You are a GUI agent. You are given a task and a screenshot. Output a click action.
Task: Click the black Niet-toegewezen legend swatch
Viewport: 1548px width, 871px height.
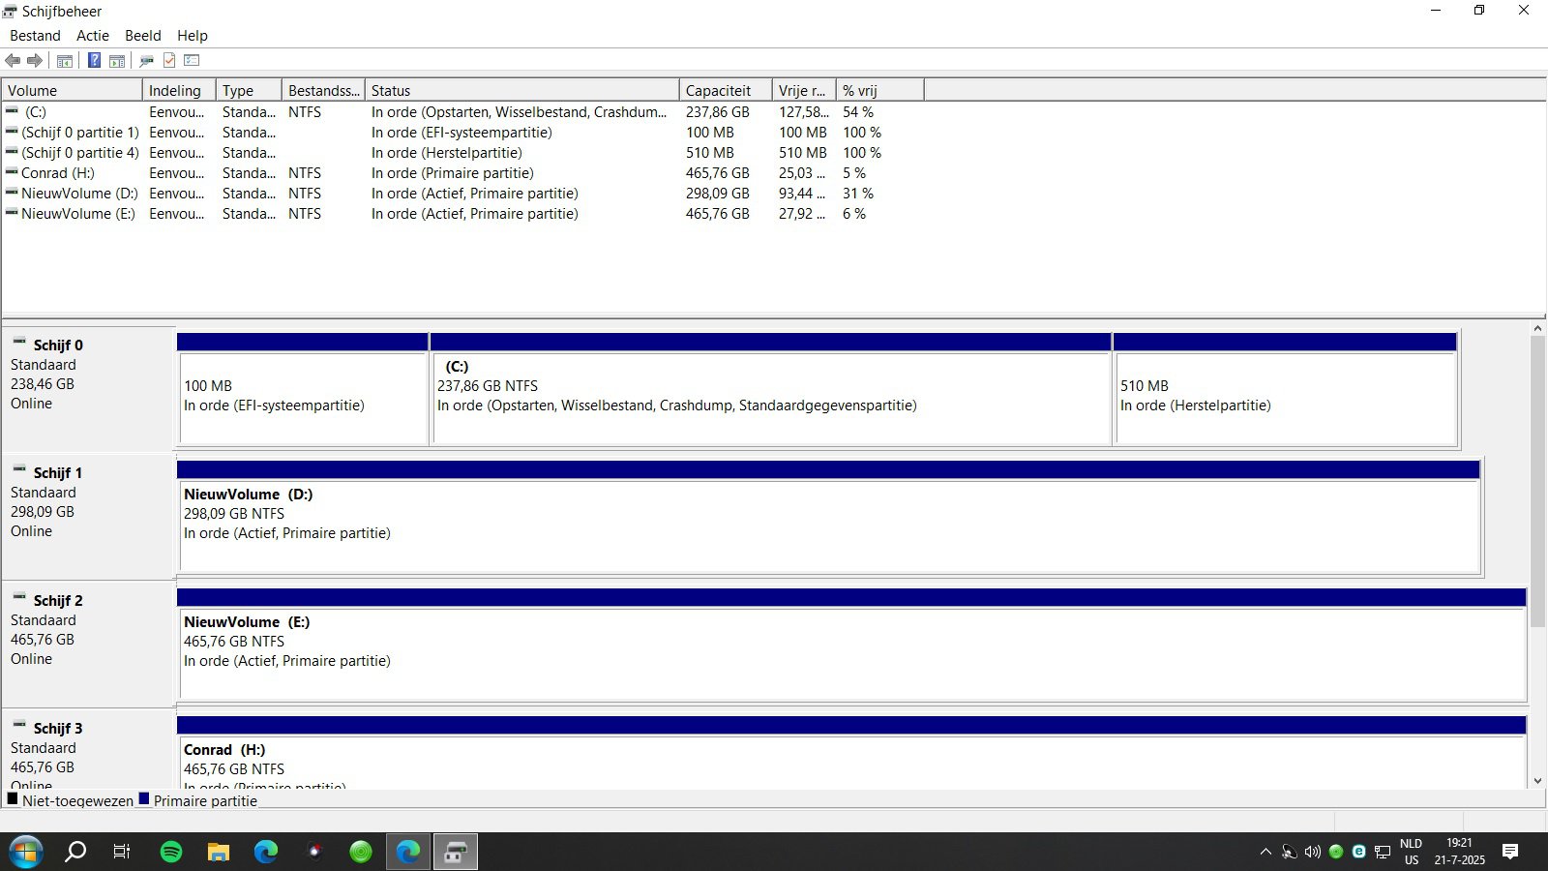[13, 799]
